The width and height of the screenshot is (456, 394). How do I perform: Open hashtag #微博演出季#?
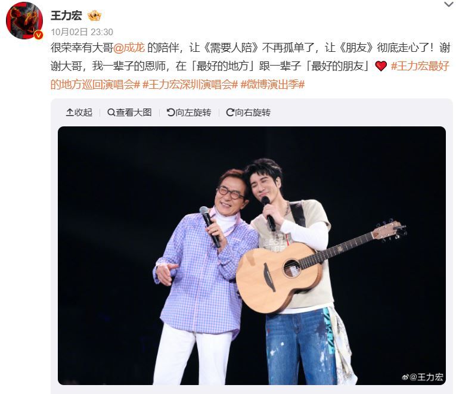point(272,85)
